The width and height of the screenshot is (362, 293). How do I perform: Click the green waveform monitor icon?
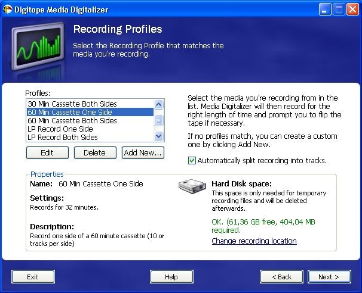point(38,46)
